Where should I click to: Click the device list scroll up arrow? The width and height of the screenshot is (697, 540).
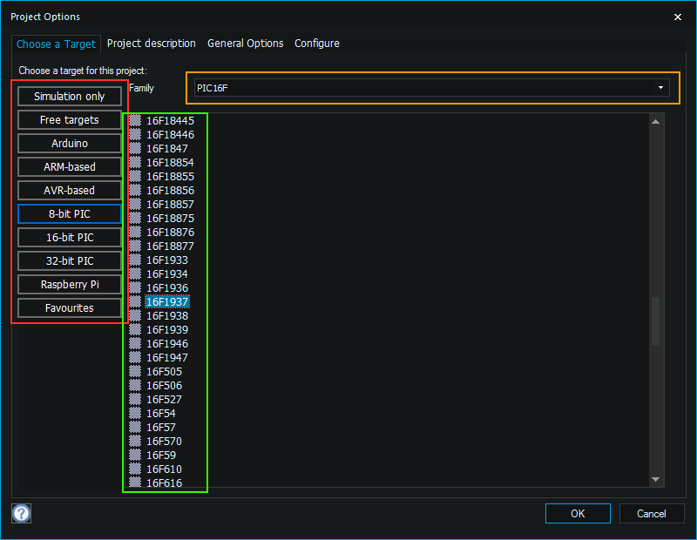(x=656, y=121)
